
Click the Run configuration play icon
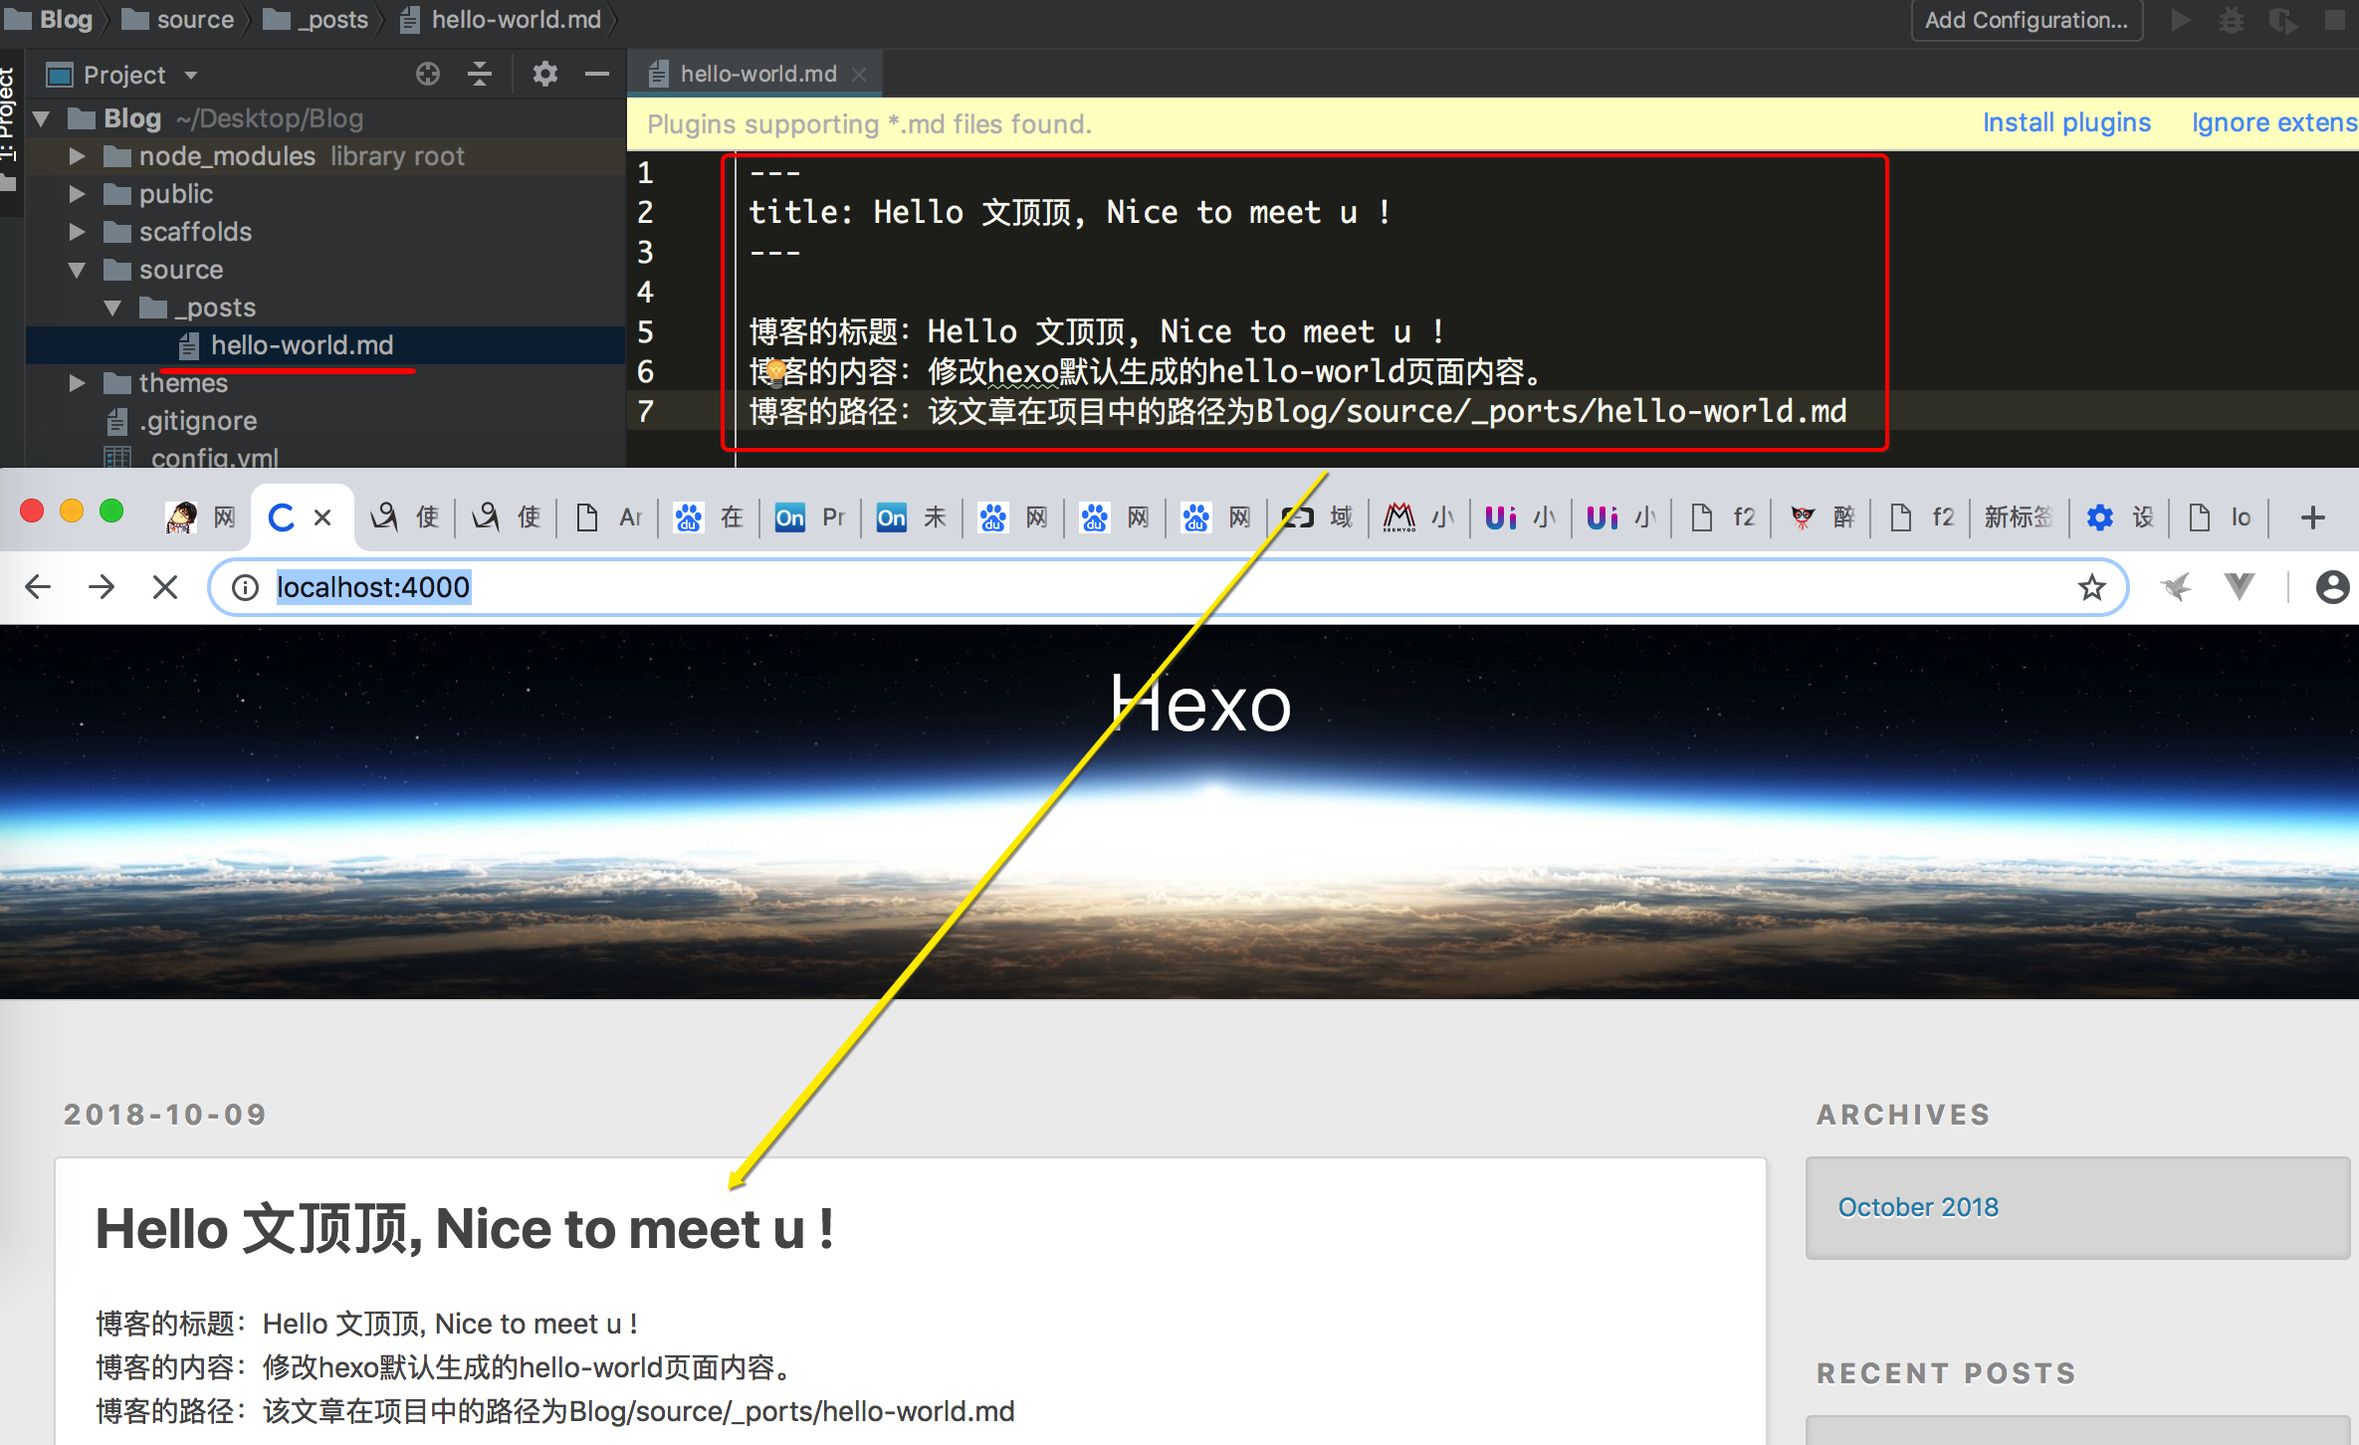point(2180,20)
